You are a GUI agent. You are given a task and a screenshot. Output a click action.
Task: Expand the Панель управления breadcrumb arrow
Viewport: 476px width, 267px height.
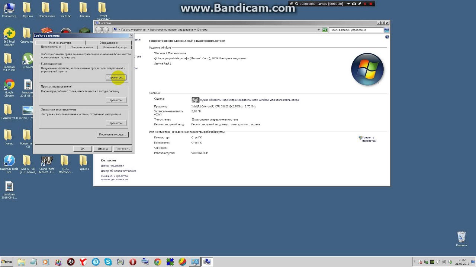[x=148, y=30]
